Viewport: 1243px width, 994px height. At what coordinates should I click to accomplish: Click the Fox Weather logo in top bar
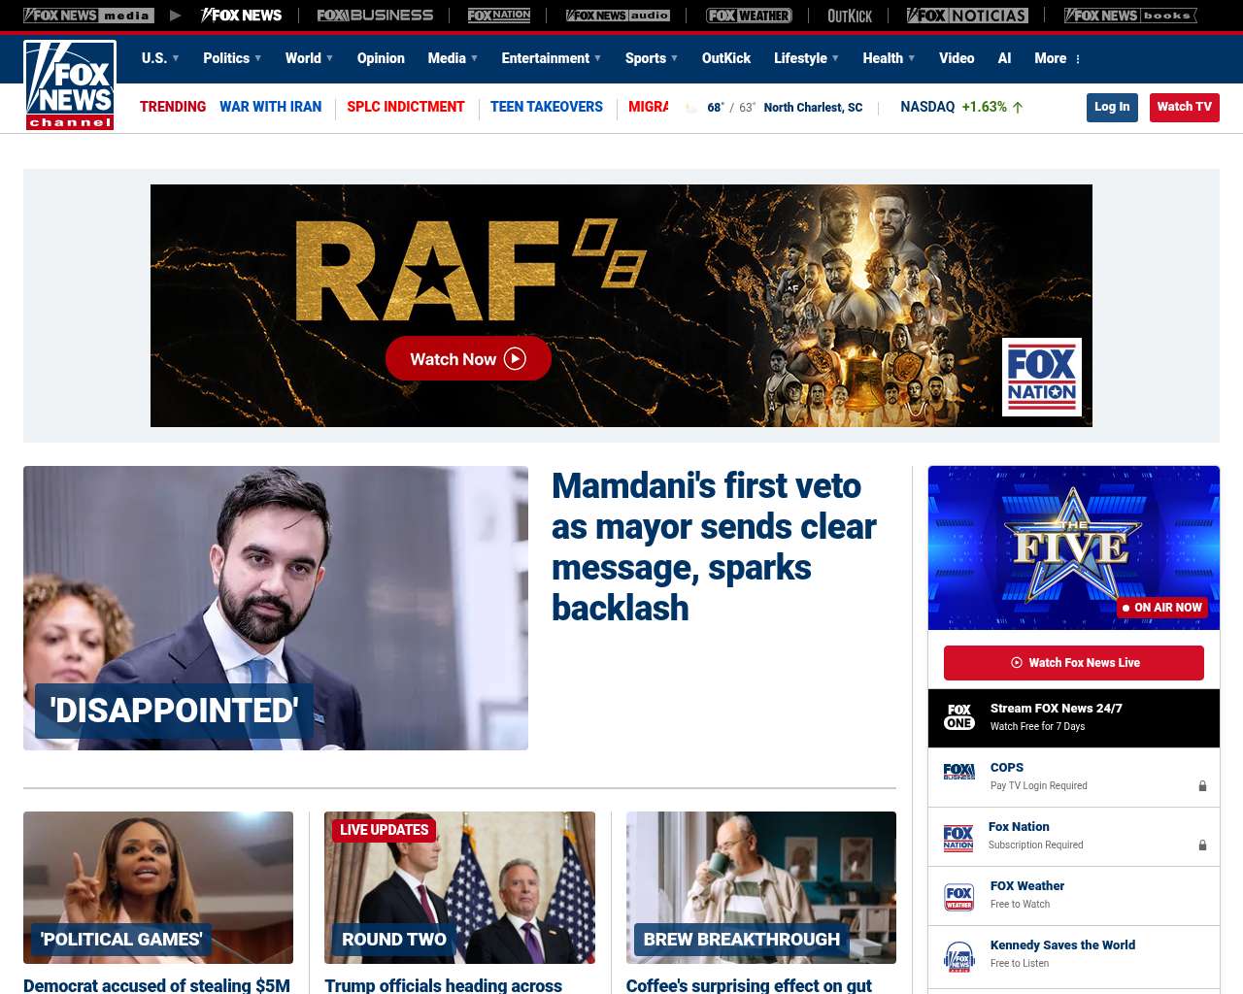(749, 16)
